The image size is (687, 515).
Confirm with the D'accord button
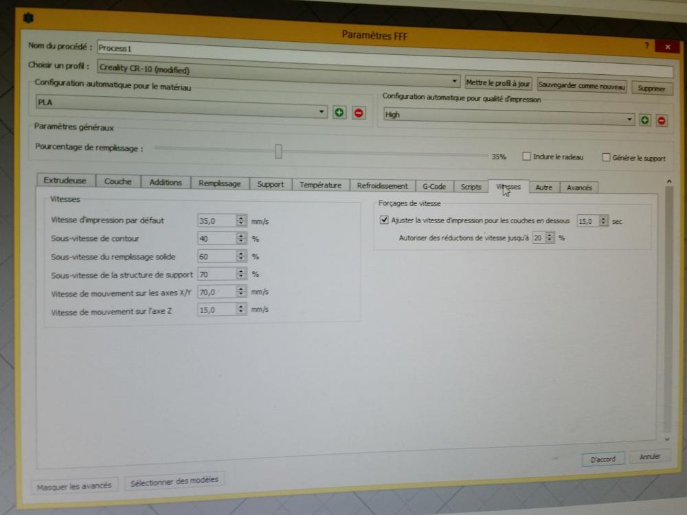pos(603,459)
